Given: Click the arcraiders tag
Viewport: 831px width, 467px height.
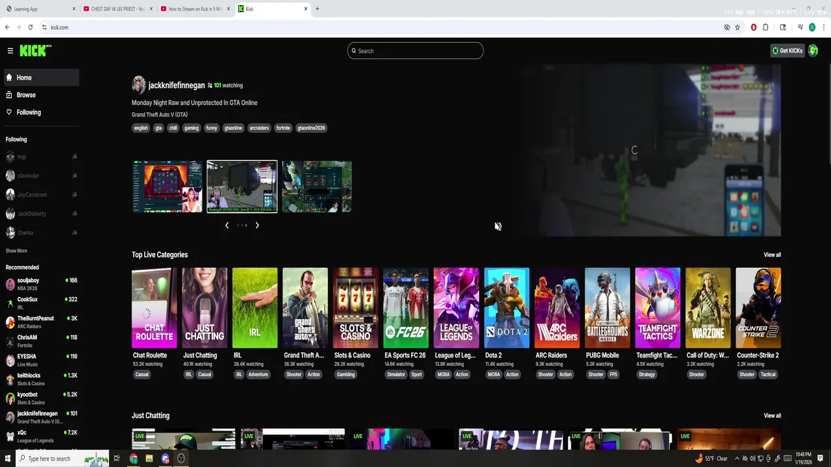Looking at the screenshot, I should [x=259, y=128].
